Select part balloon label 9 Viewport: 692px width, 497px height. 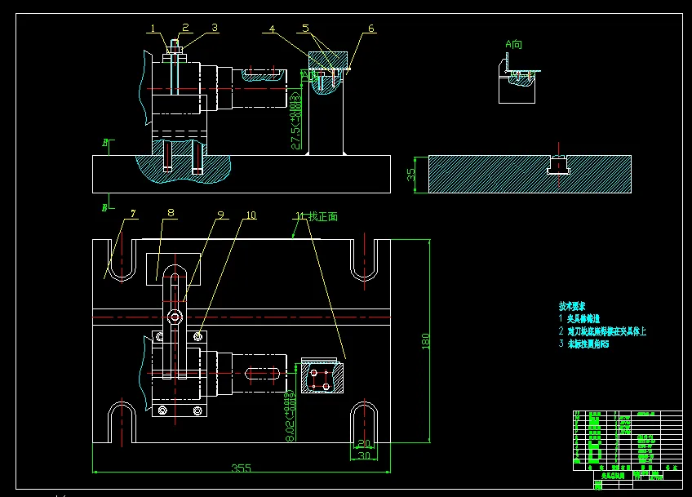pyautogui.click(x=220, y=215)
